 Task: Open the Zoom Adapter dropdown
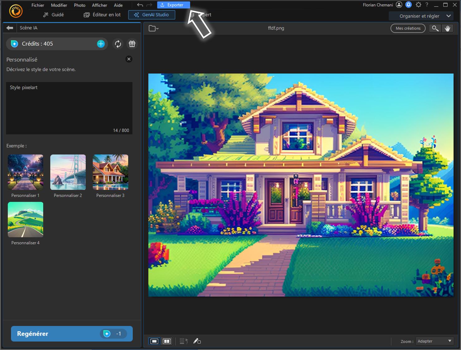click(435, 341)
